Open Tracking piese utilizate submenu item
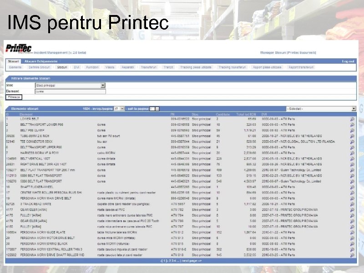 (196, 67)
